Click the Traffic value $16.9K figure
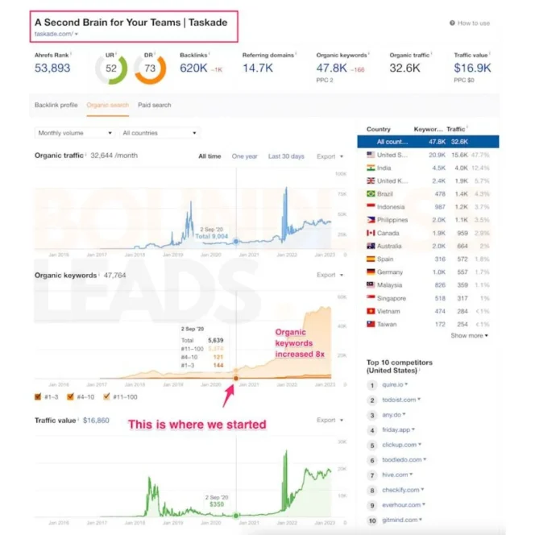535x535 pixels. 472,68
